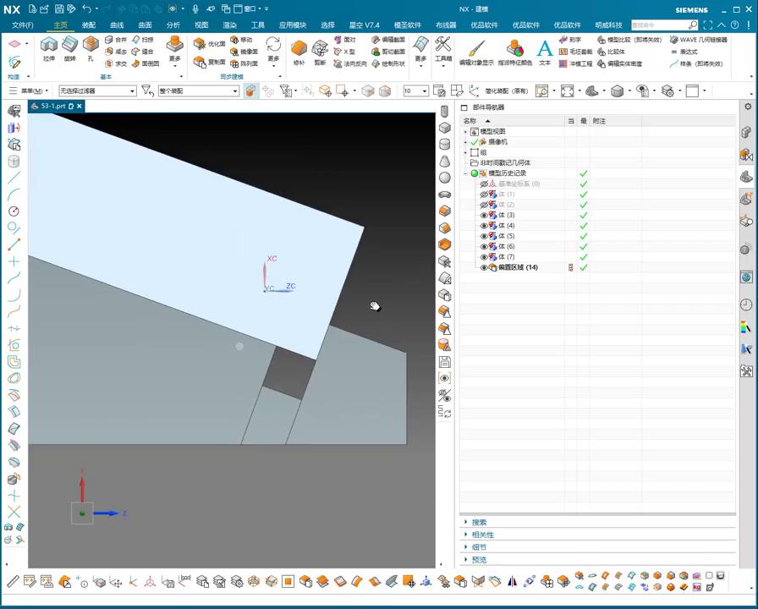
Task: Click the 移动 (Move face) icon
Action: 233,40
